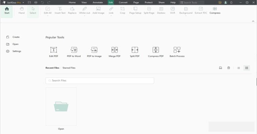Open the Share menu tab
The height and width of the screenshot is (134, 257).
[161, 2]
